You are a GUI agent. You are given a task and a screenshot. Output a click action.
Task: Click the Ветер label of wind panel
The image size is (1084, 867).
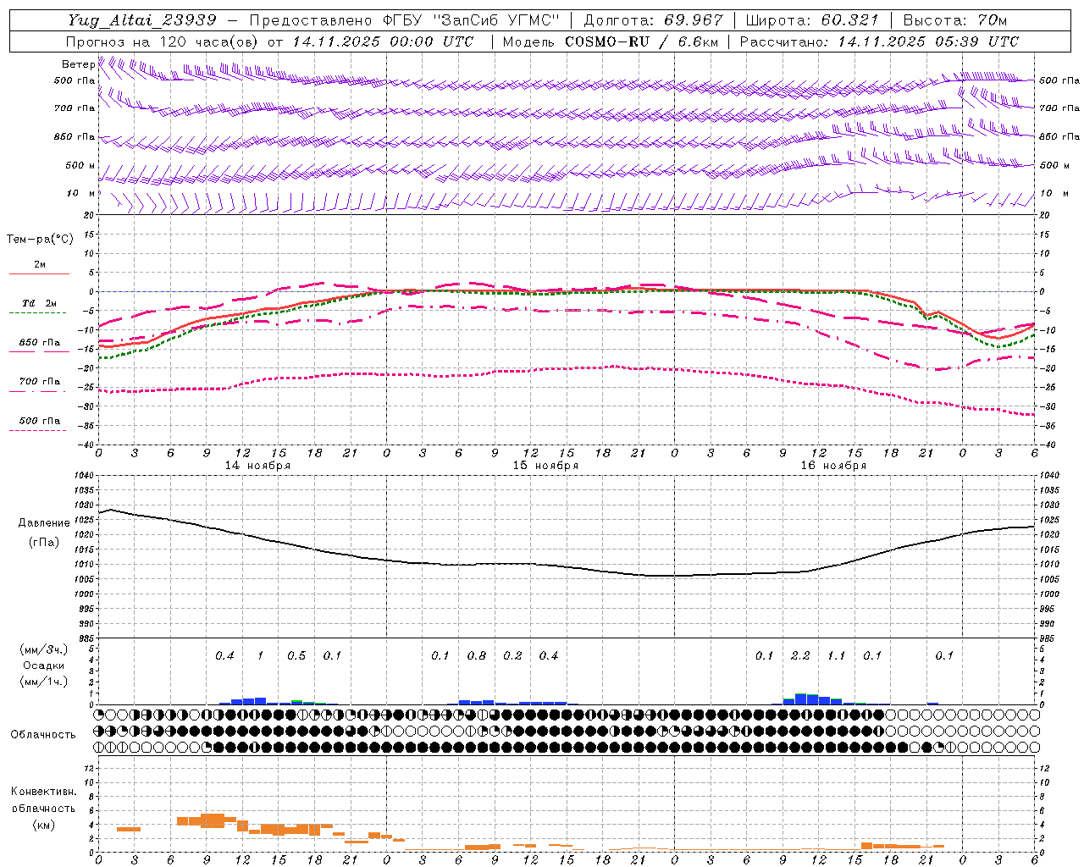pyautogui.click(x=78, y=64)
